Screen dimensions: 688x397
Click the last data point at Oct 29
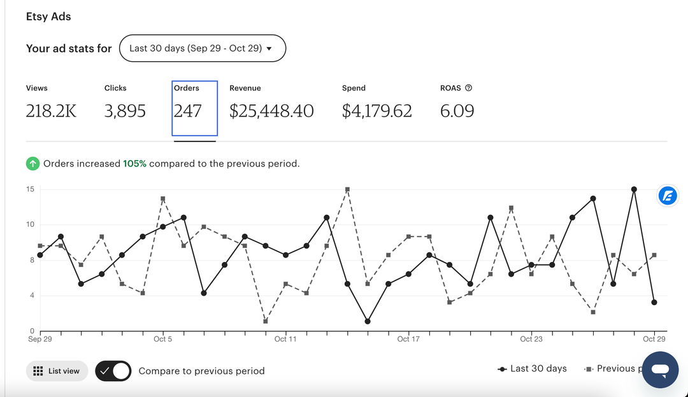click(x=654, y=303)
